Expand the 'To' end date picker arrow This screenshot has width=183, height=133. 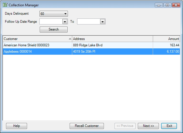click(102, 22)
